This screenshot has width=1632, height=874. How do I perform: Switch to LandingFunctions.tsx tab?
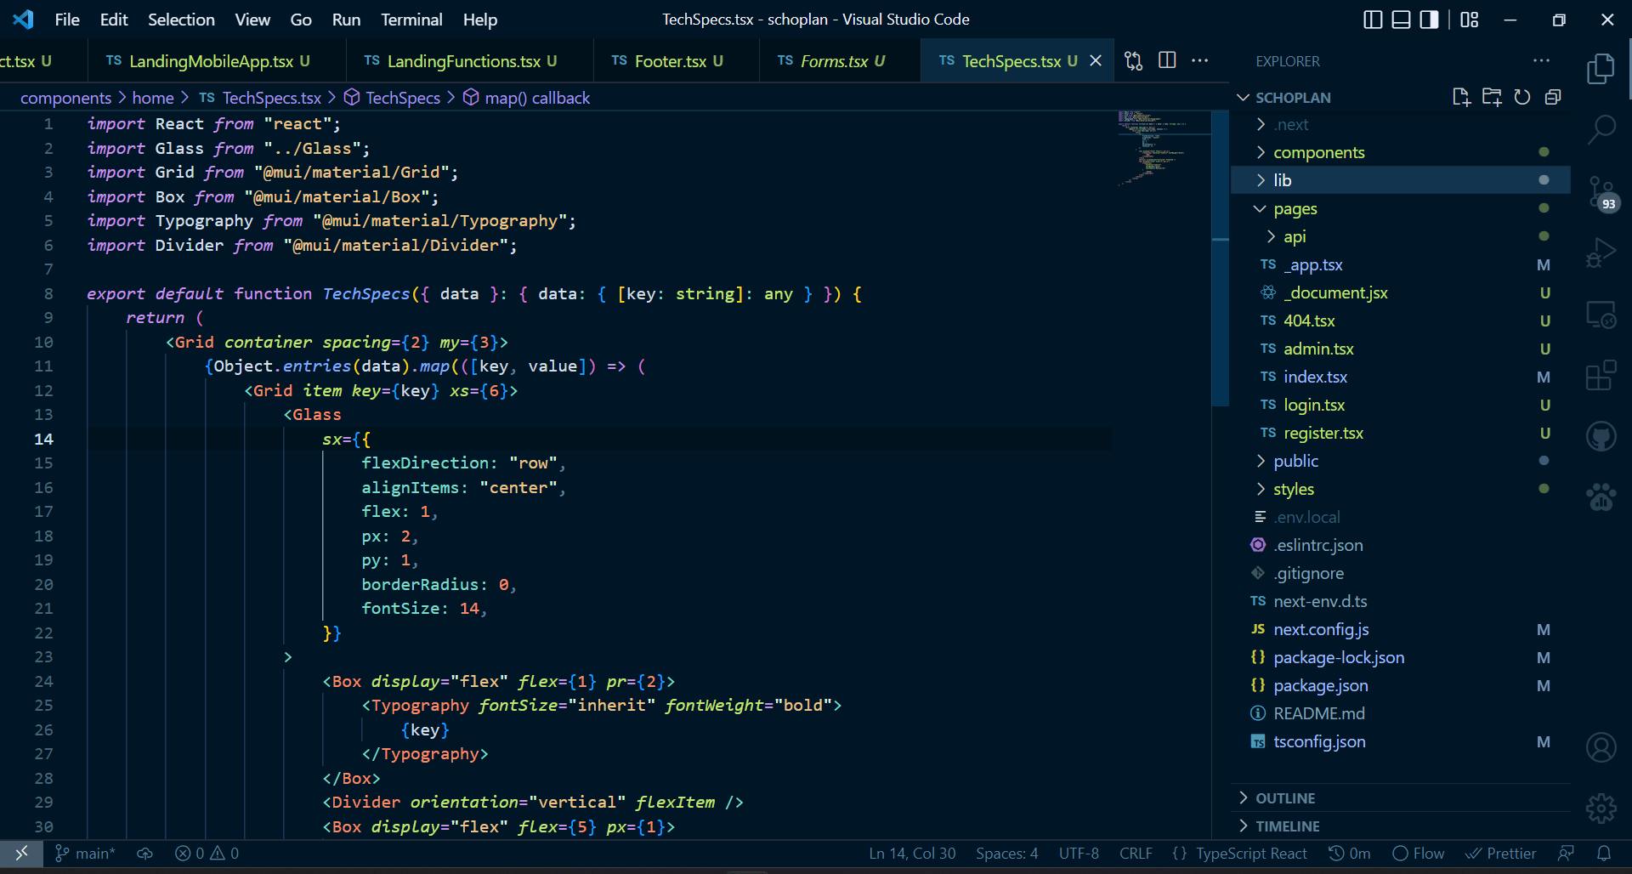pyautogui.click(x=469, y=60)
